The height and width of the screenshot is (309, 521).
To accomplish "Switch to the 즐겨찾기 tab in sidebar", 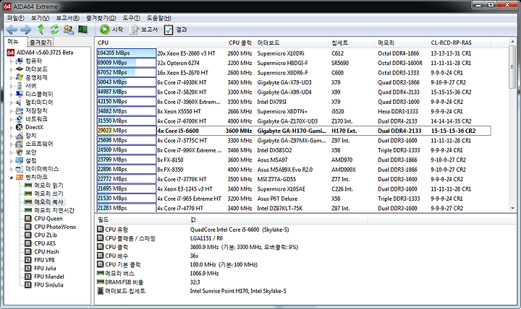I will point(41,42).
